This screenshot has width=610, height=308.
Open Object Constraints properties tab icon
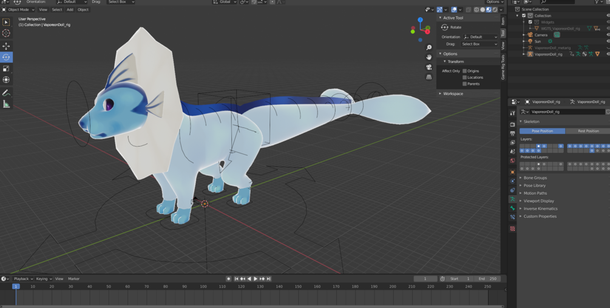512,190
